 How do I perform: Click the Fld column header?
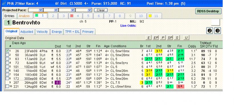[215, 46]
